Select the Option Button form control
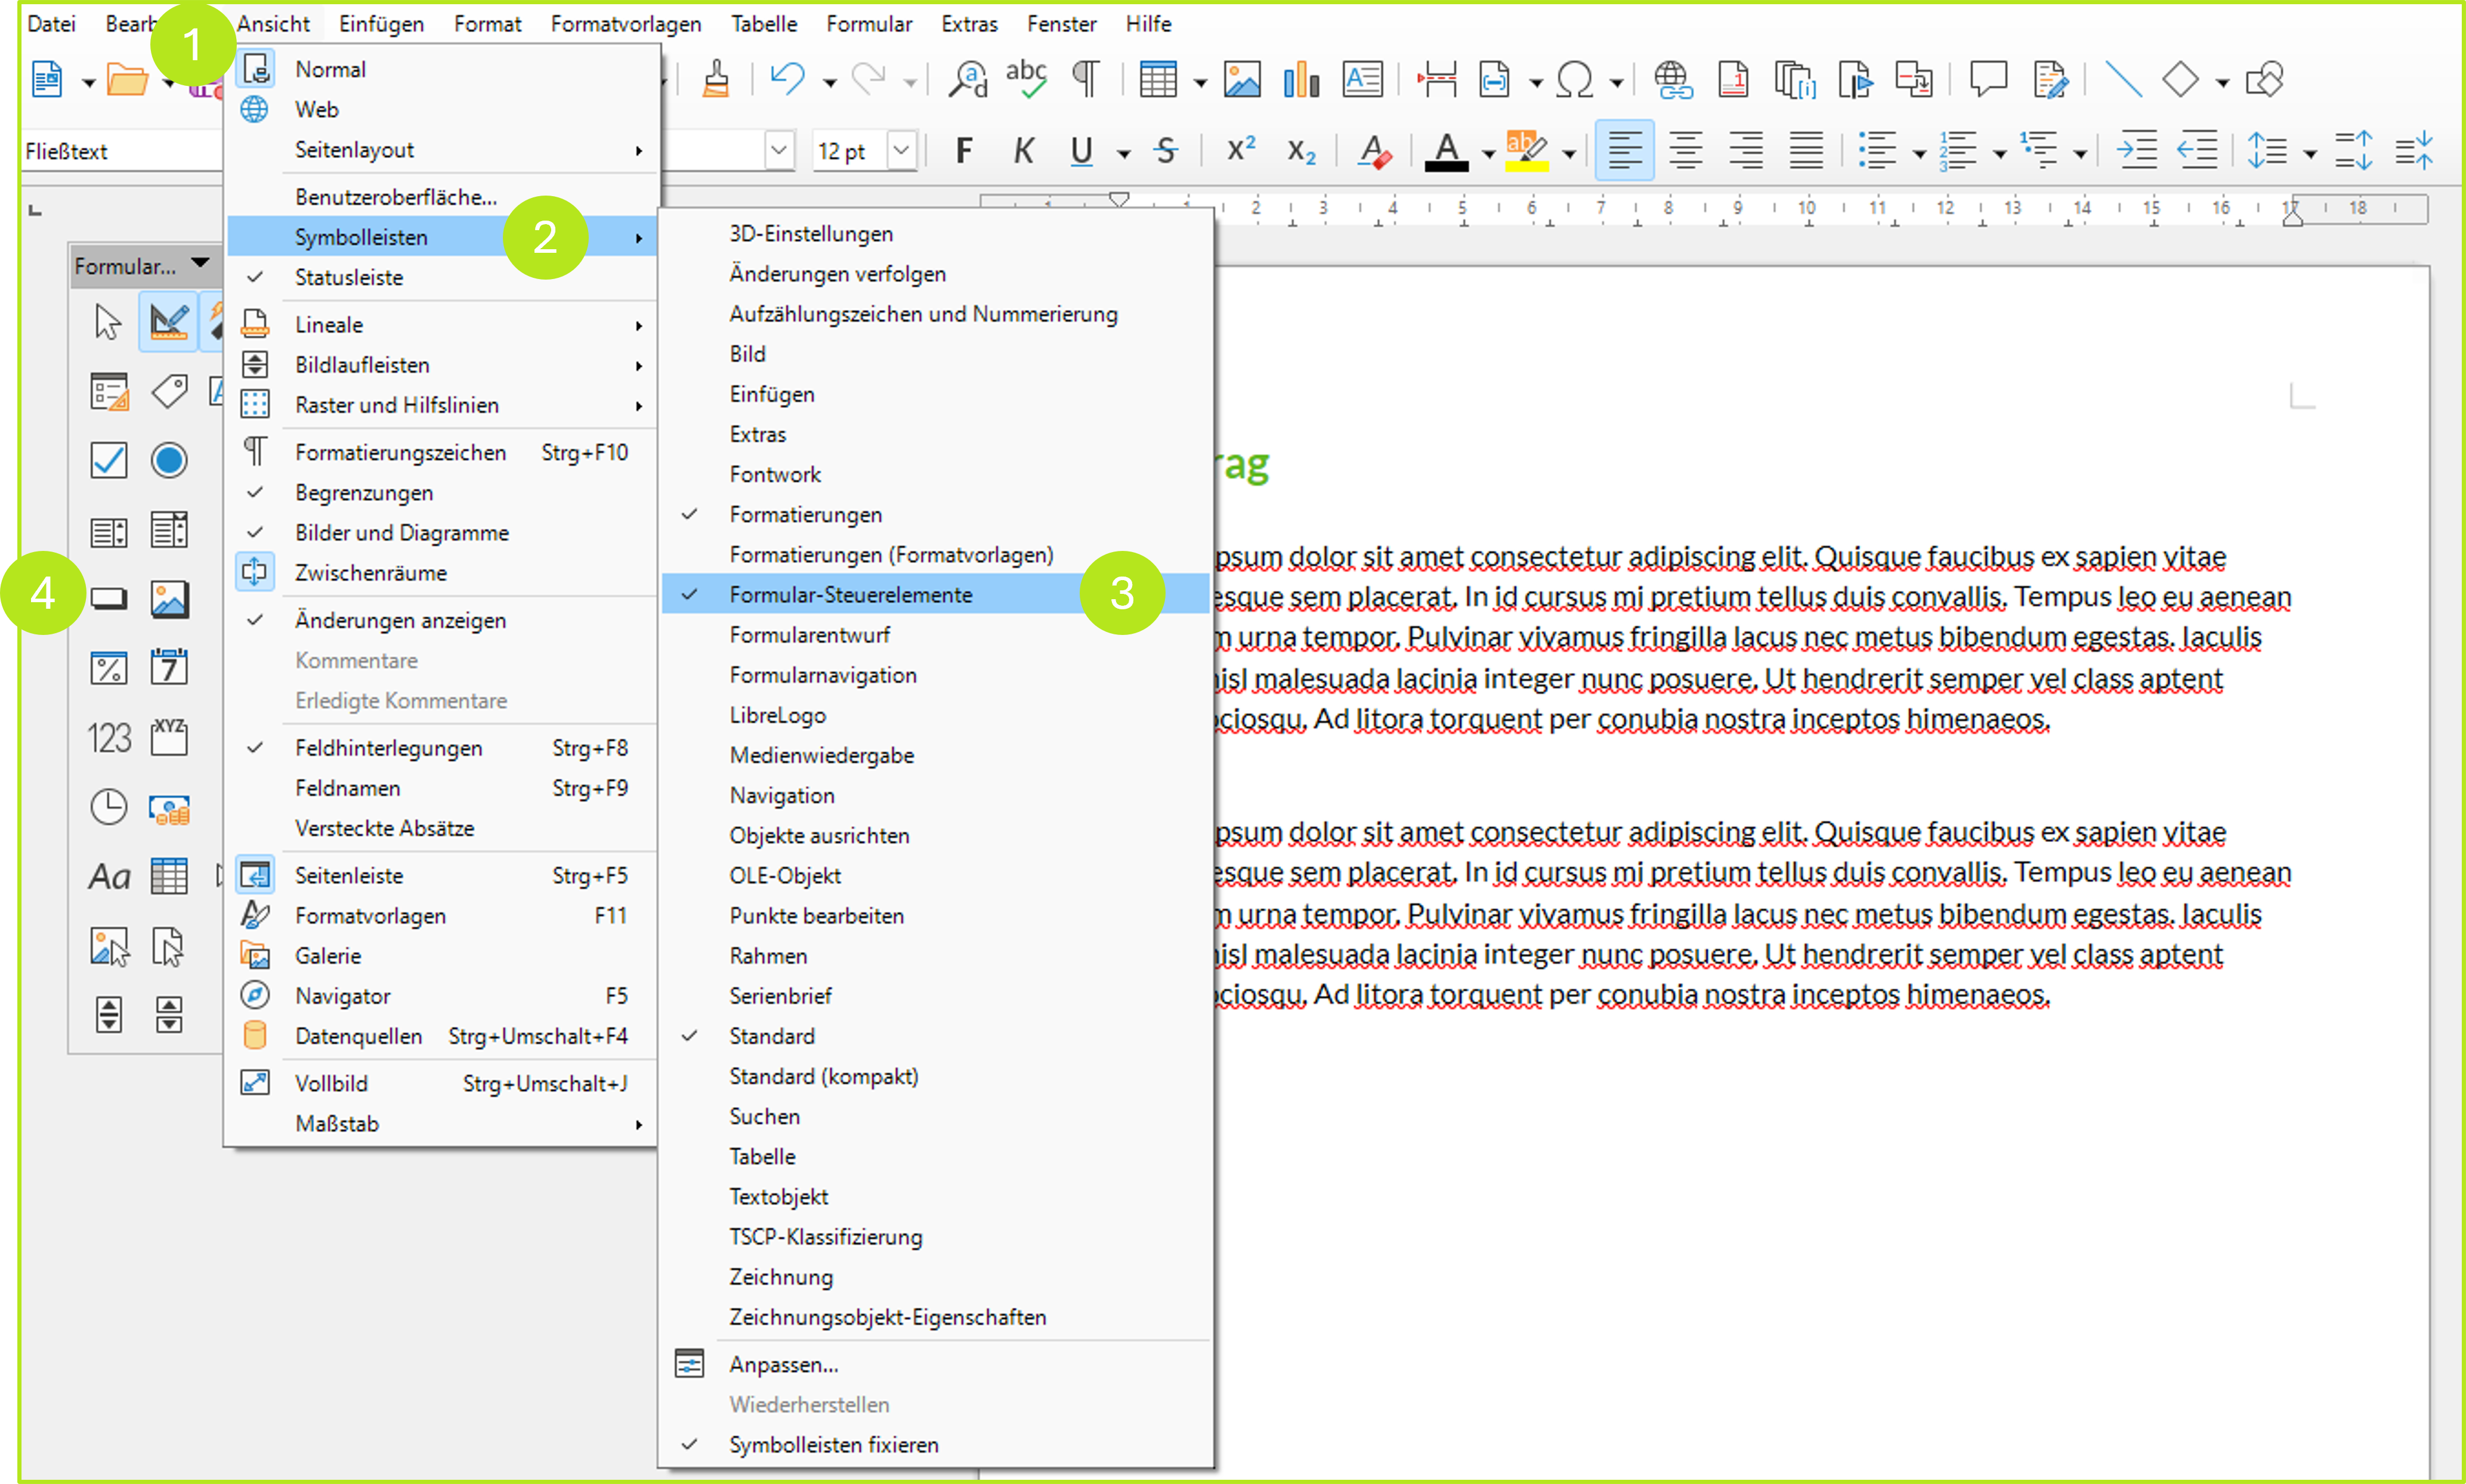Viewport: 2466px width, 1484px height. coord(169,460)
